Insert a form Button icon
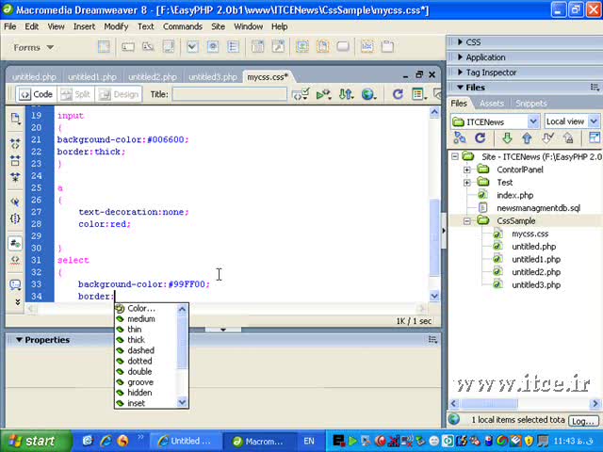603x452 pixels. pyautogui.click(x=343, y=47)
